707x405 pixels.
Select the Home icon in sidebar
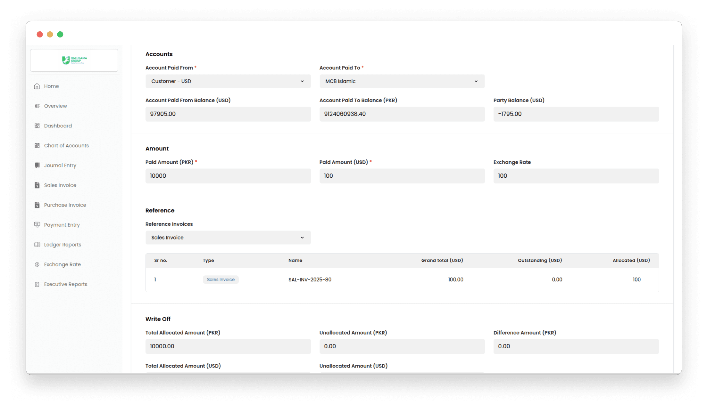pyautogui.click(x=37, y=86)
